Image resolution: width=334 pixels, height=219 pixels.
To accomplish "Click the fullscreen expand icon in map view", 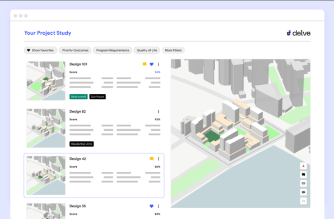I will pyautogui.click(x=303, y=201).
